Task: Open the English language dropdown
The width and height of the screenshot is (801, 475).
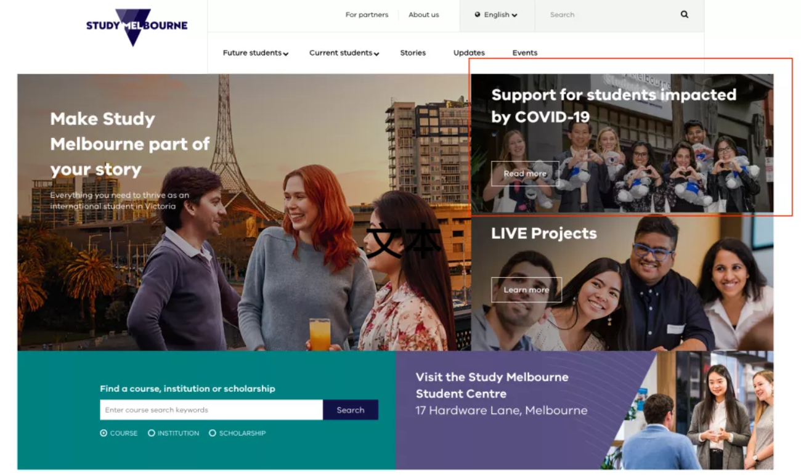Action: 497,15
